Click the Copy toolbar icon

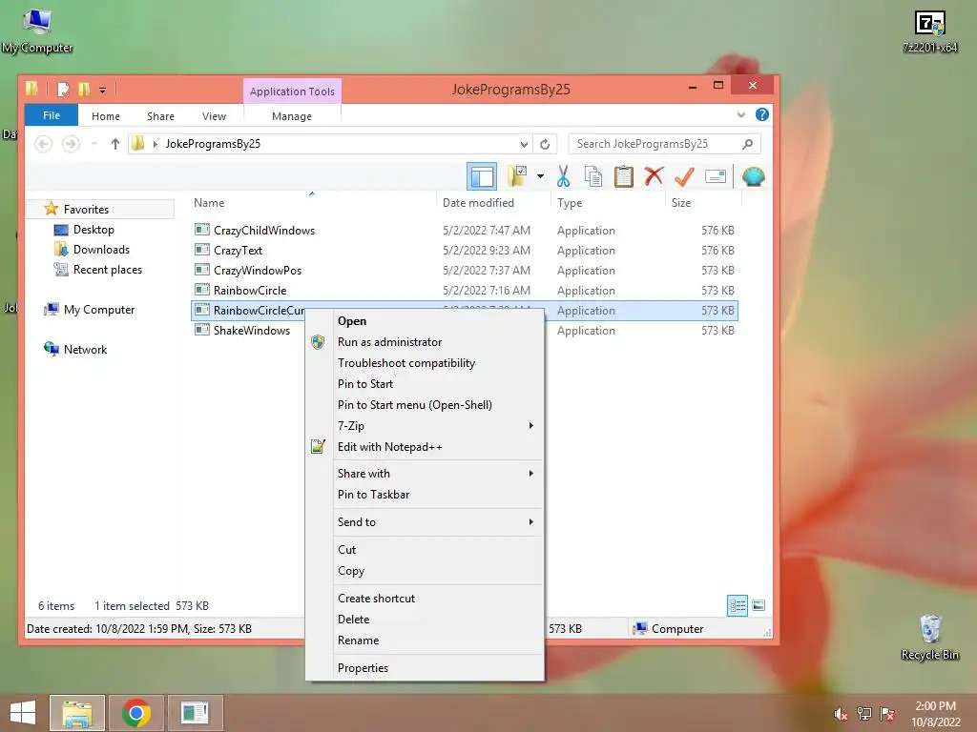coord(593,176)
